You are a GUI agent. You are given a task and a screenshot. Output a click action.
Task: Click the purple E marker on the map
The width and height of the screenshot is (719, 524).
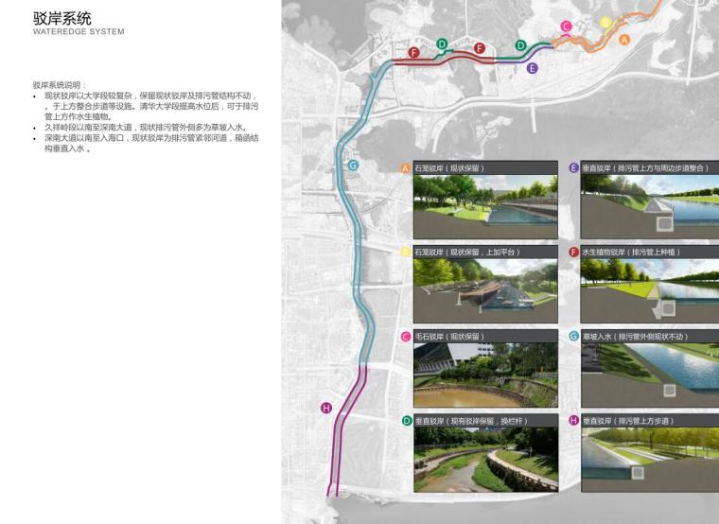point(532,68)
